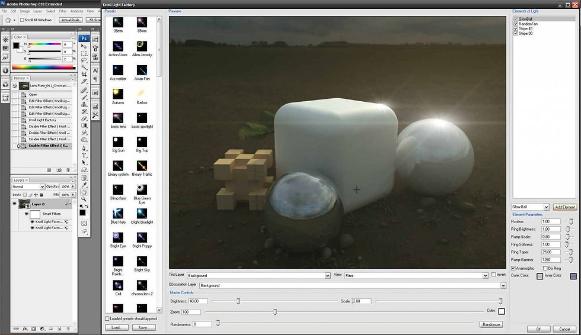This screenshot has height=335, width=581.
Task: Click the Cancel button
Action: [564, 329]
